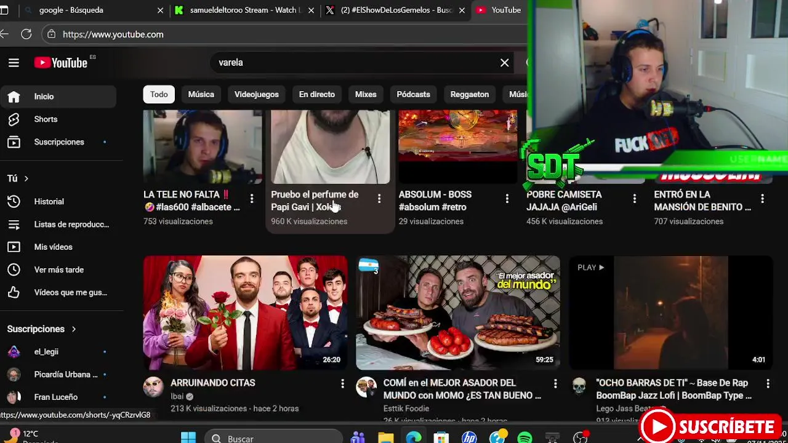The height and width of the screenshot is (443, 788).
Task: Open the Pruebo el perfume de Papi Gavi short
Action: point(330,147)
